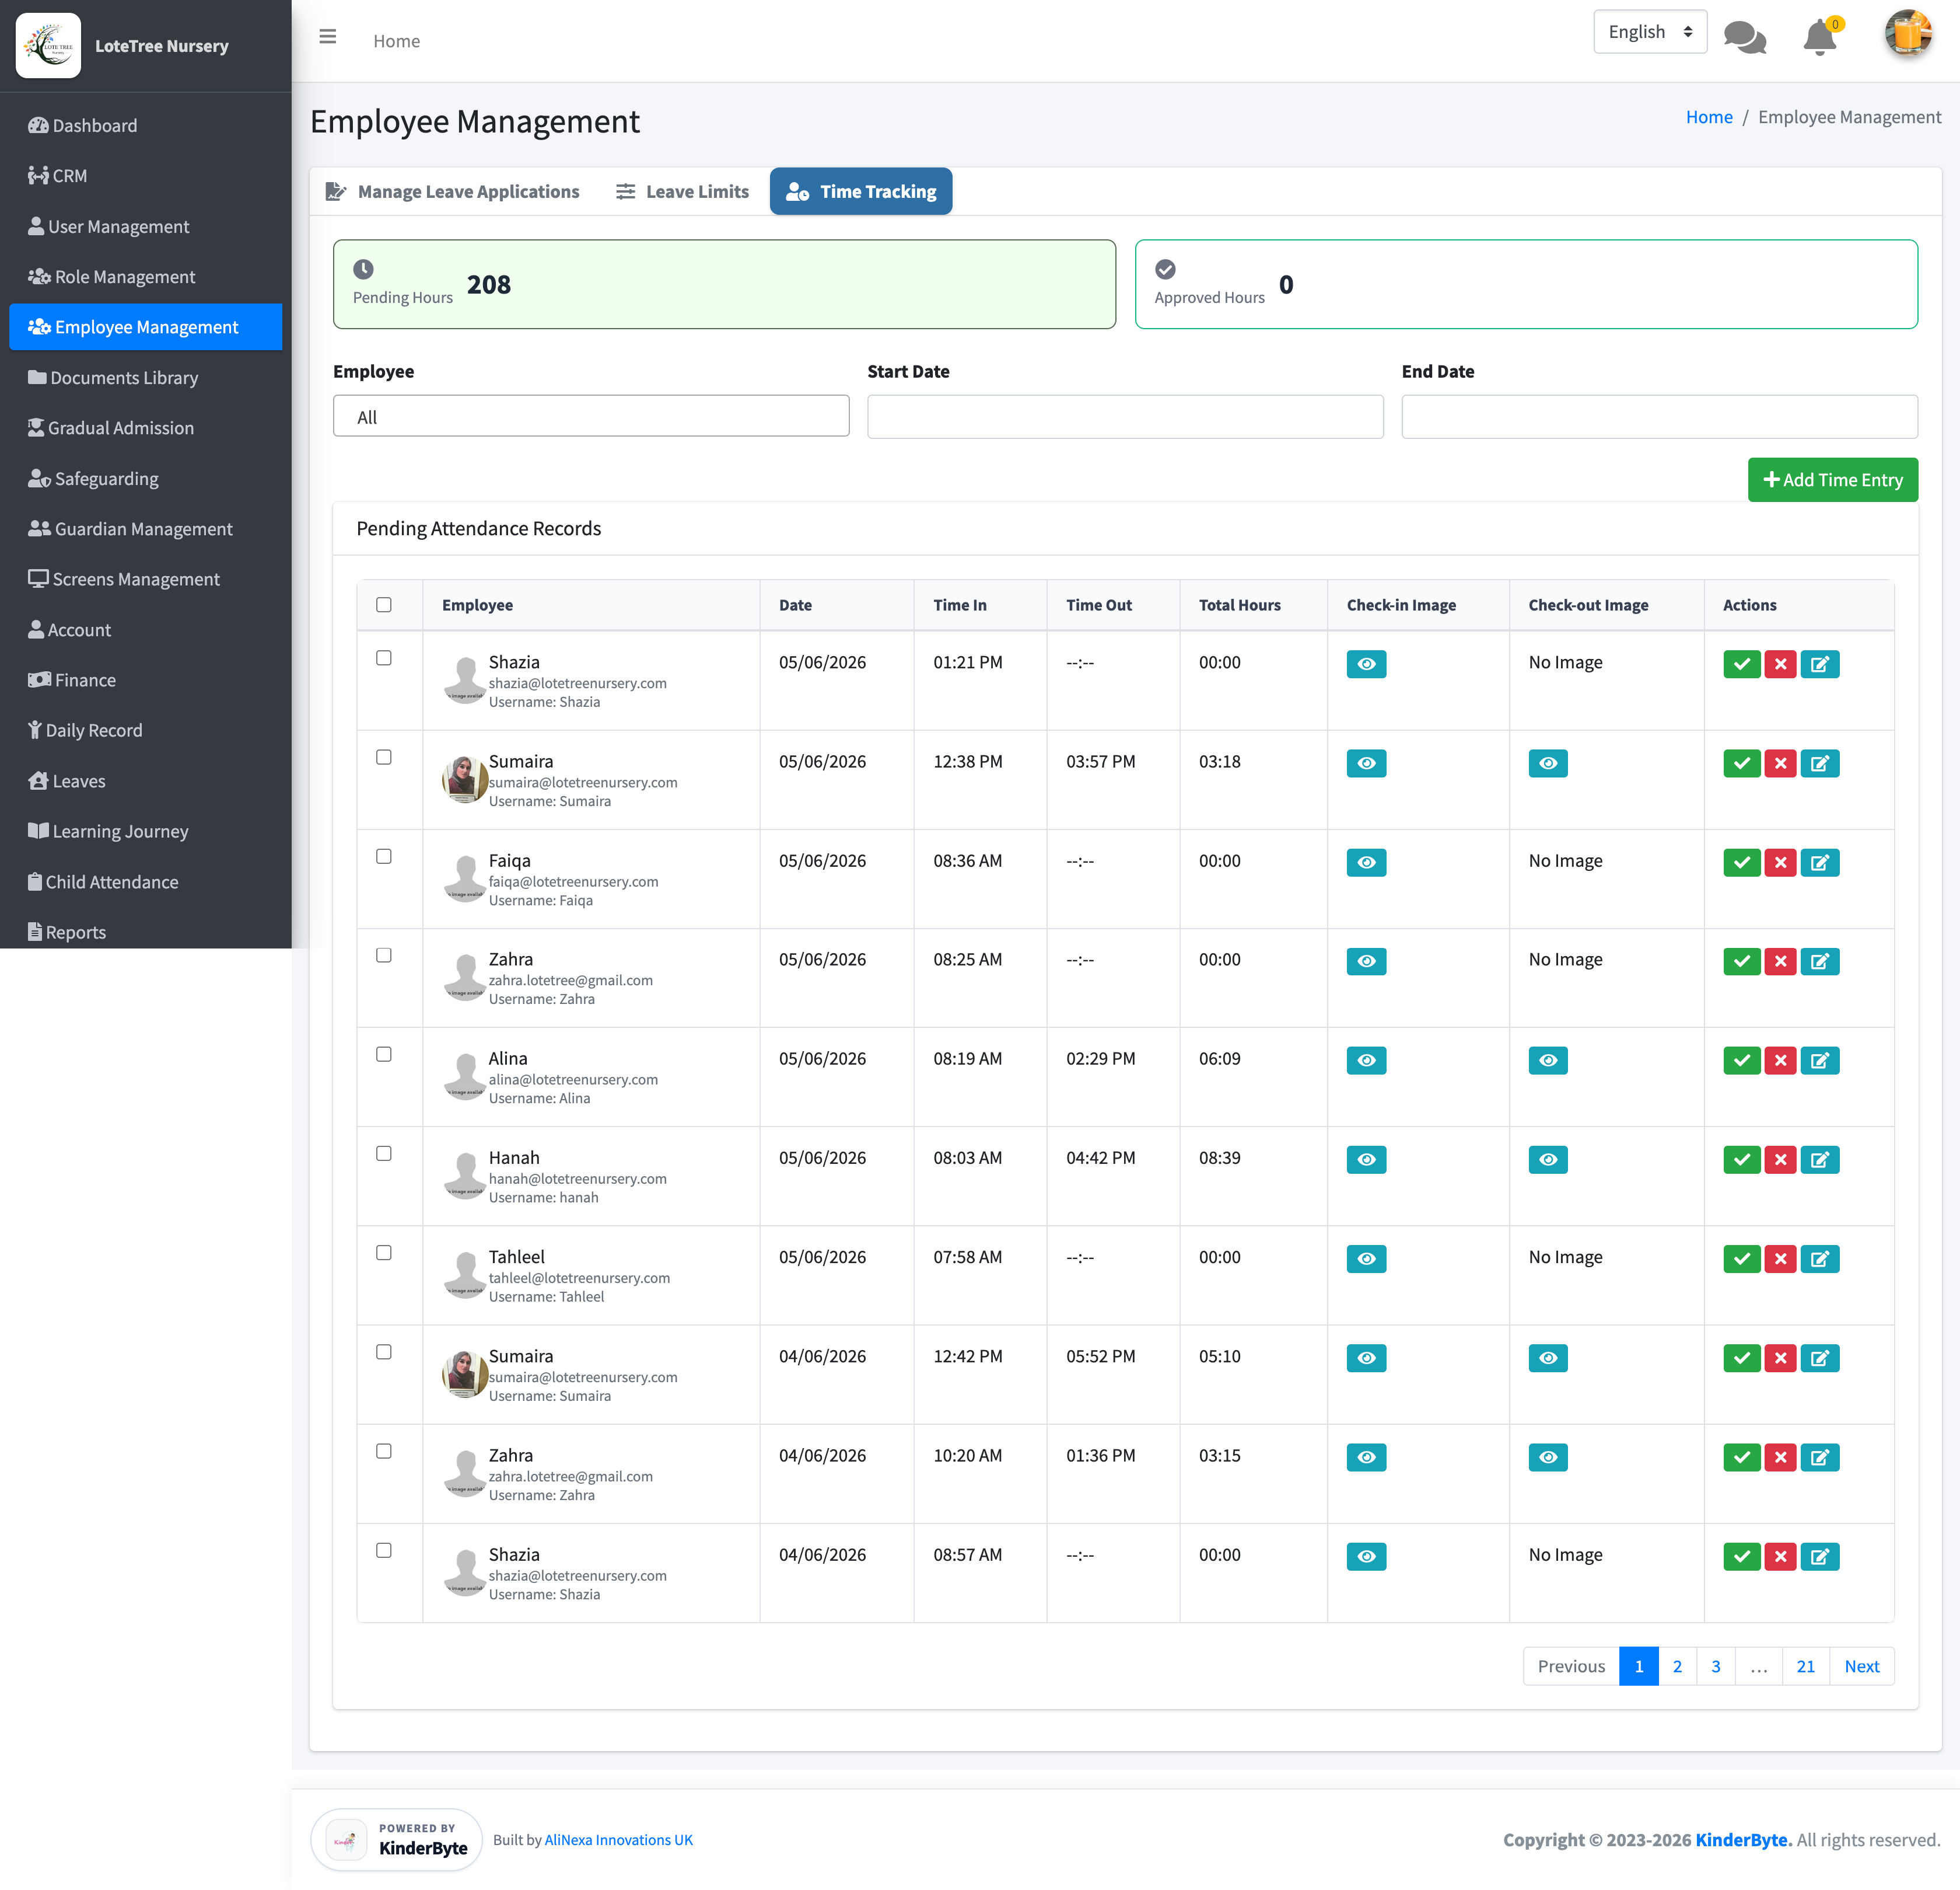This screenshot has height=1890, width=1960.
Task: Click the Home link in top navbar
Action: click(396, 41)
